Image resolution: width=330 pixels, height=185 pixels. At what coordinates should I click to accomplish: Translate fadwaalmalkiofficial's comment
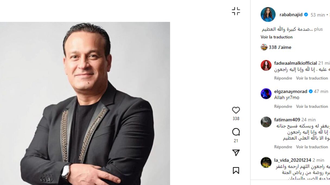point(312,78)
